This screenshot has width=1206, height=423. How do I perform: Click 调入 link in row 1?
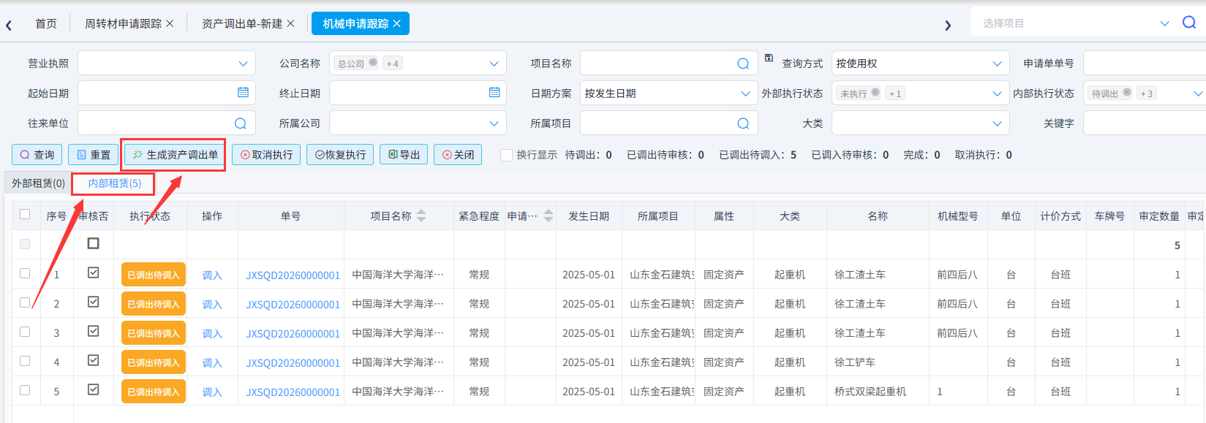point(212,275)
